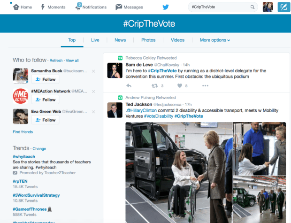Compose a new Tweet with quill button

(x=283, y=7)
